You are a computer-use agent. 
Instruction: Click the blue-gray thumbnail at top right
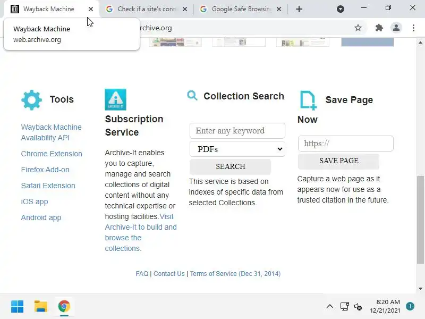click(367, 43)
